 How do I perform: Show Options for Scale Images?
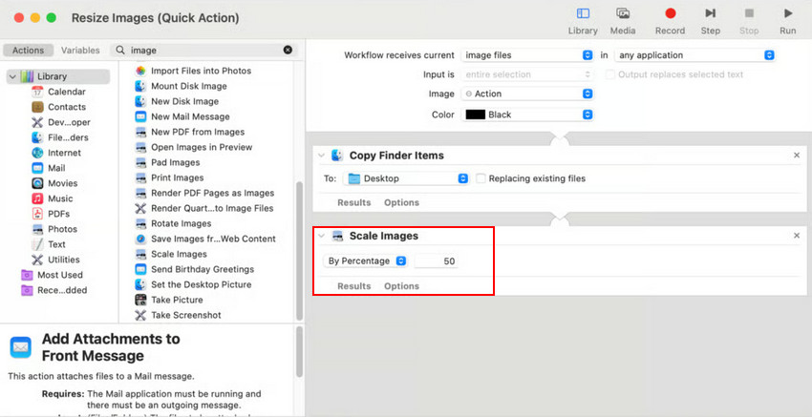pos(401,286)
